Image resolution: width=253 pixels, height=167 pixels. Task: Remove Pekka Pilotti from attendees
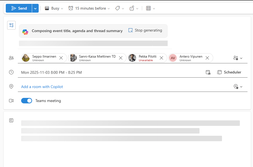[162, 58]
